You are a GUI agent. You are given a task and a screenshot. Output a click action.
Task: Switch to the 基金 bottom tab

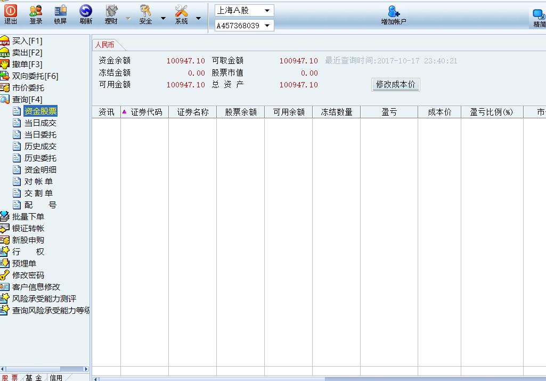point(34,377)
